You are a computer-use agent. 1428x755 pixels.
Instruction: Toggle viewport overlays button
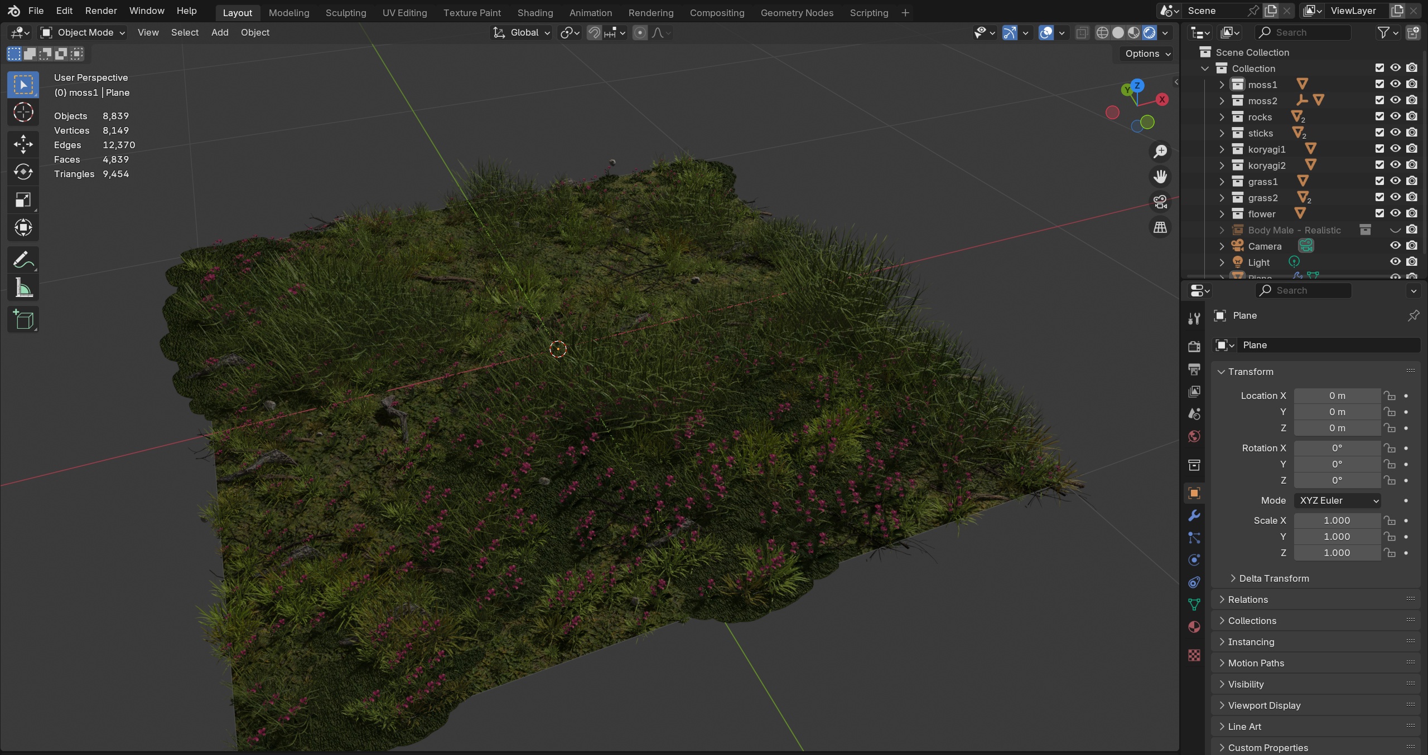(x=1046, y=33)
